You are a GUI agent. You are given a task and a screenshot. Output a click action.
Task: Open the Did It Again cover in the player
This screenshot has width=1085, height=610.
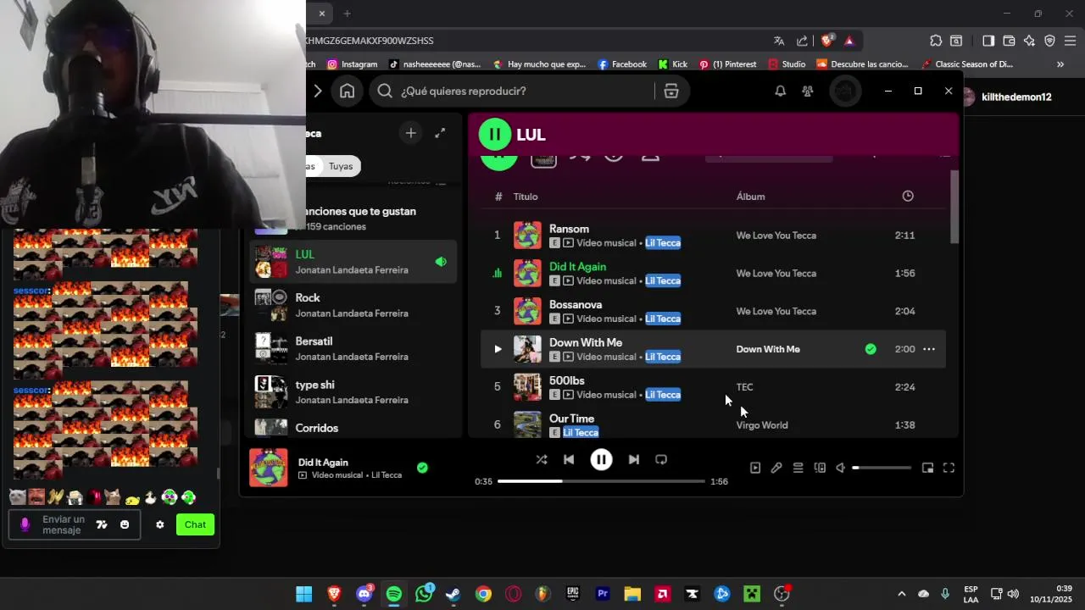(x=268, y=468)
